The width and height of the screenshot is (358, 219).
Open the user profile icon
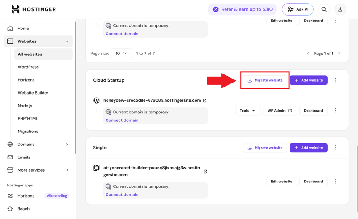click(x=340, y=9)
